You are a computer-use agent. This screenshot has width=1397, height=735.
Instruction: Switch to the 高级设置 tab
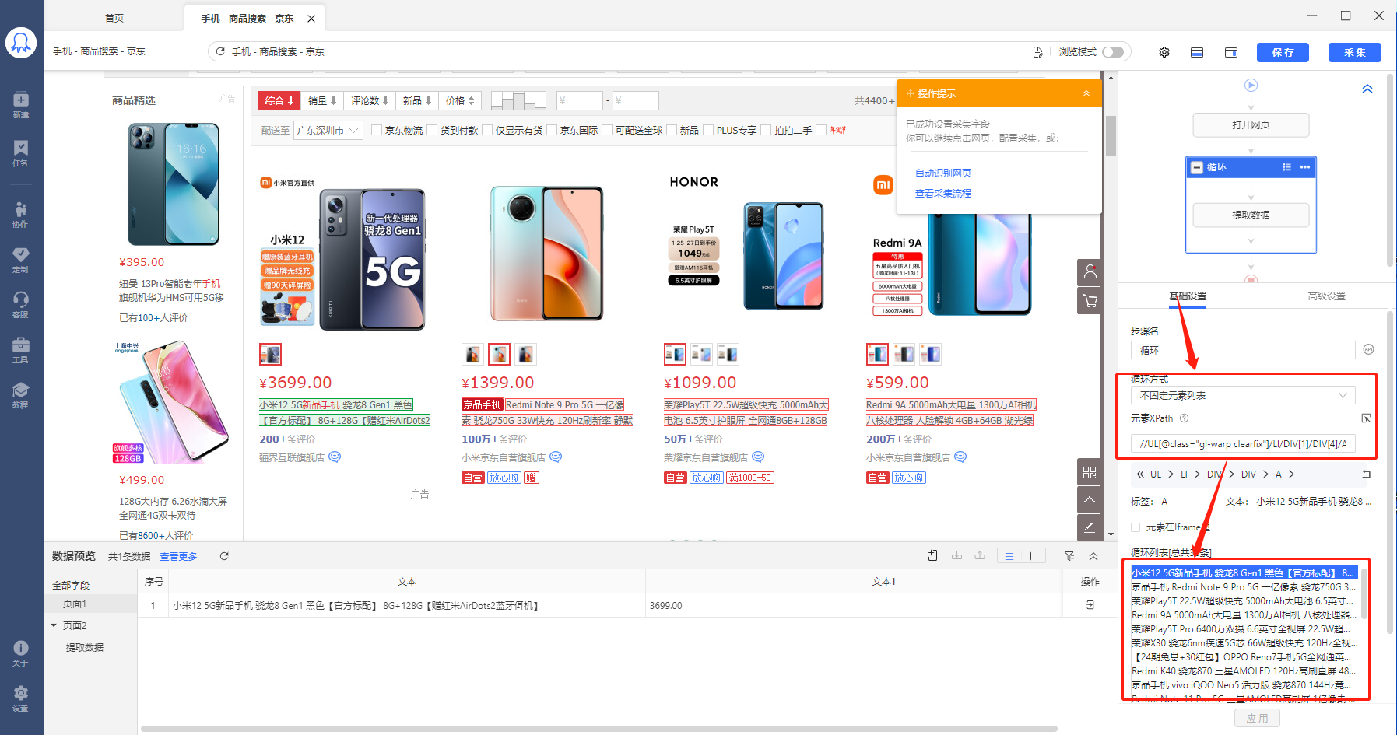[1326, 296]
